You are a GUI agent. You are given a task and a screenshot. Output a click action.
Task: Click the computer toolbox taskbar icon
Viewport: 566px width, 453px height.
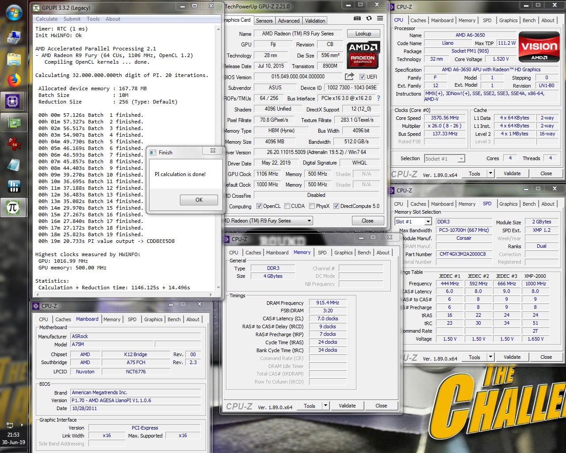coord(14,38)
